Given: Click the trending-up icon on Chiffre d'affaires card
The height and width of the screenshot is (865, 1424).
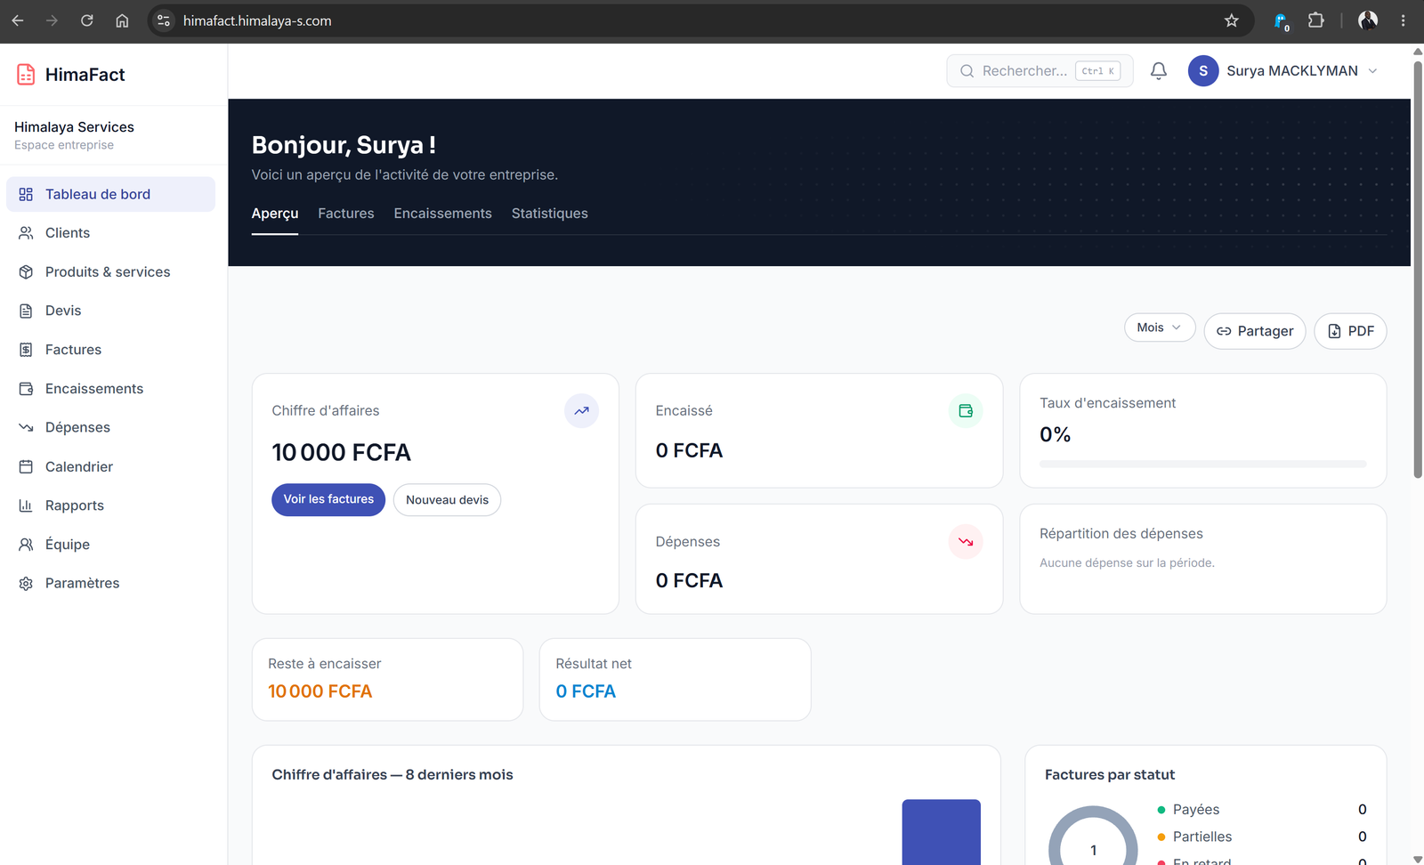Looking at the screenshot, I should 581,411.
